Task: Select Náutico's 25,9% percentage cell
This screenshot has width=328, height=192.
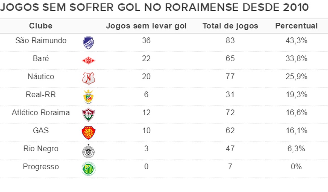Action: [x=296, y=77]
